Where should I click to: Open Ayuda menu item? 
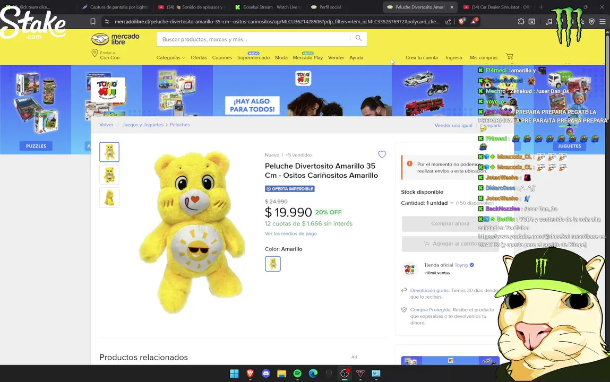(x=356, y=57)
